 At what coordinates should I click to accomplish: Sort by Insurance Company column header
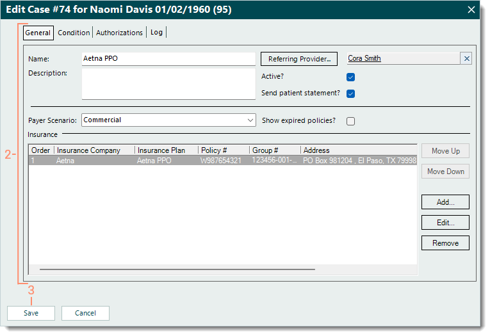tap(94, 150)
